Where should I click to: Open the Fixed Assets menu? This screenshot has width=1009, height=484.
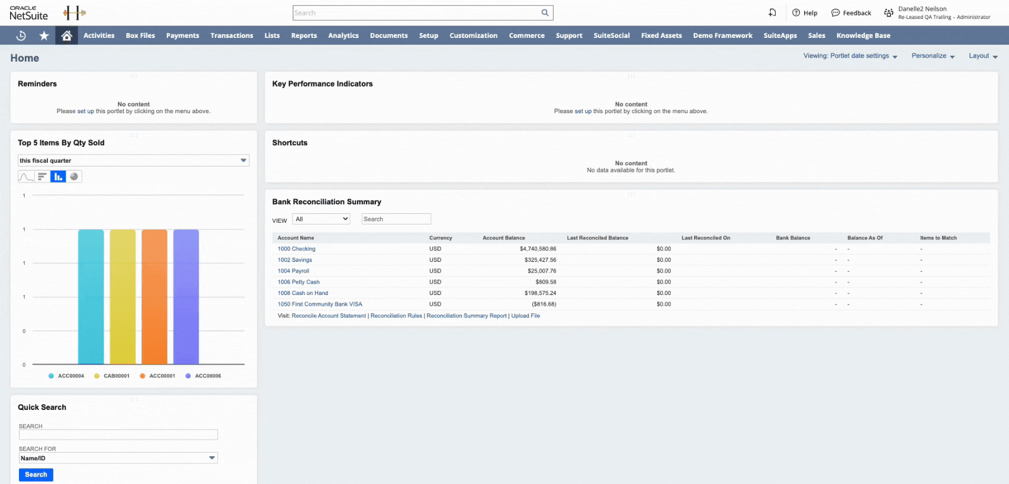[661, 36]
